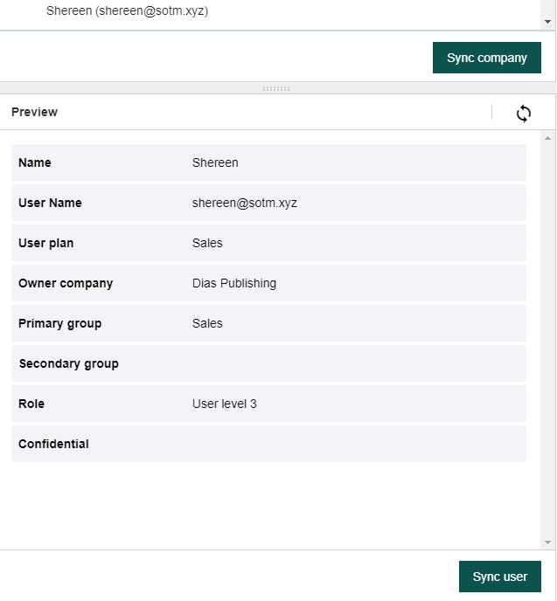This screenshot has width=557, height=601.
Task: Click the refresh icon in Preview header
Action: [524, 113]
